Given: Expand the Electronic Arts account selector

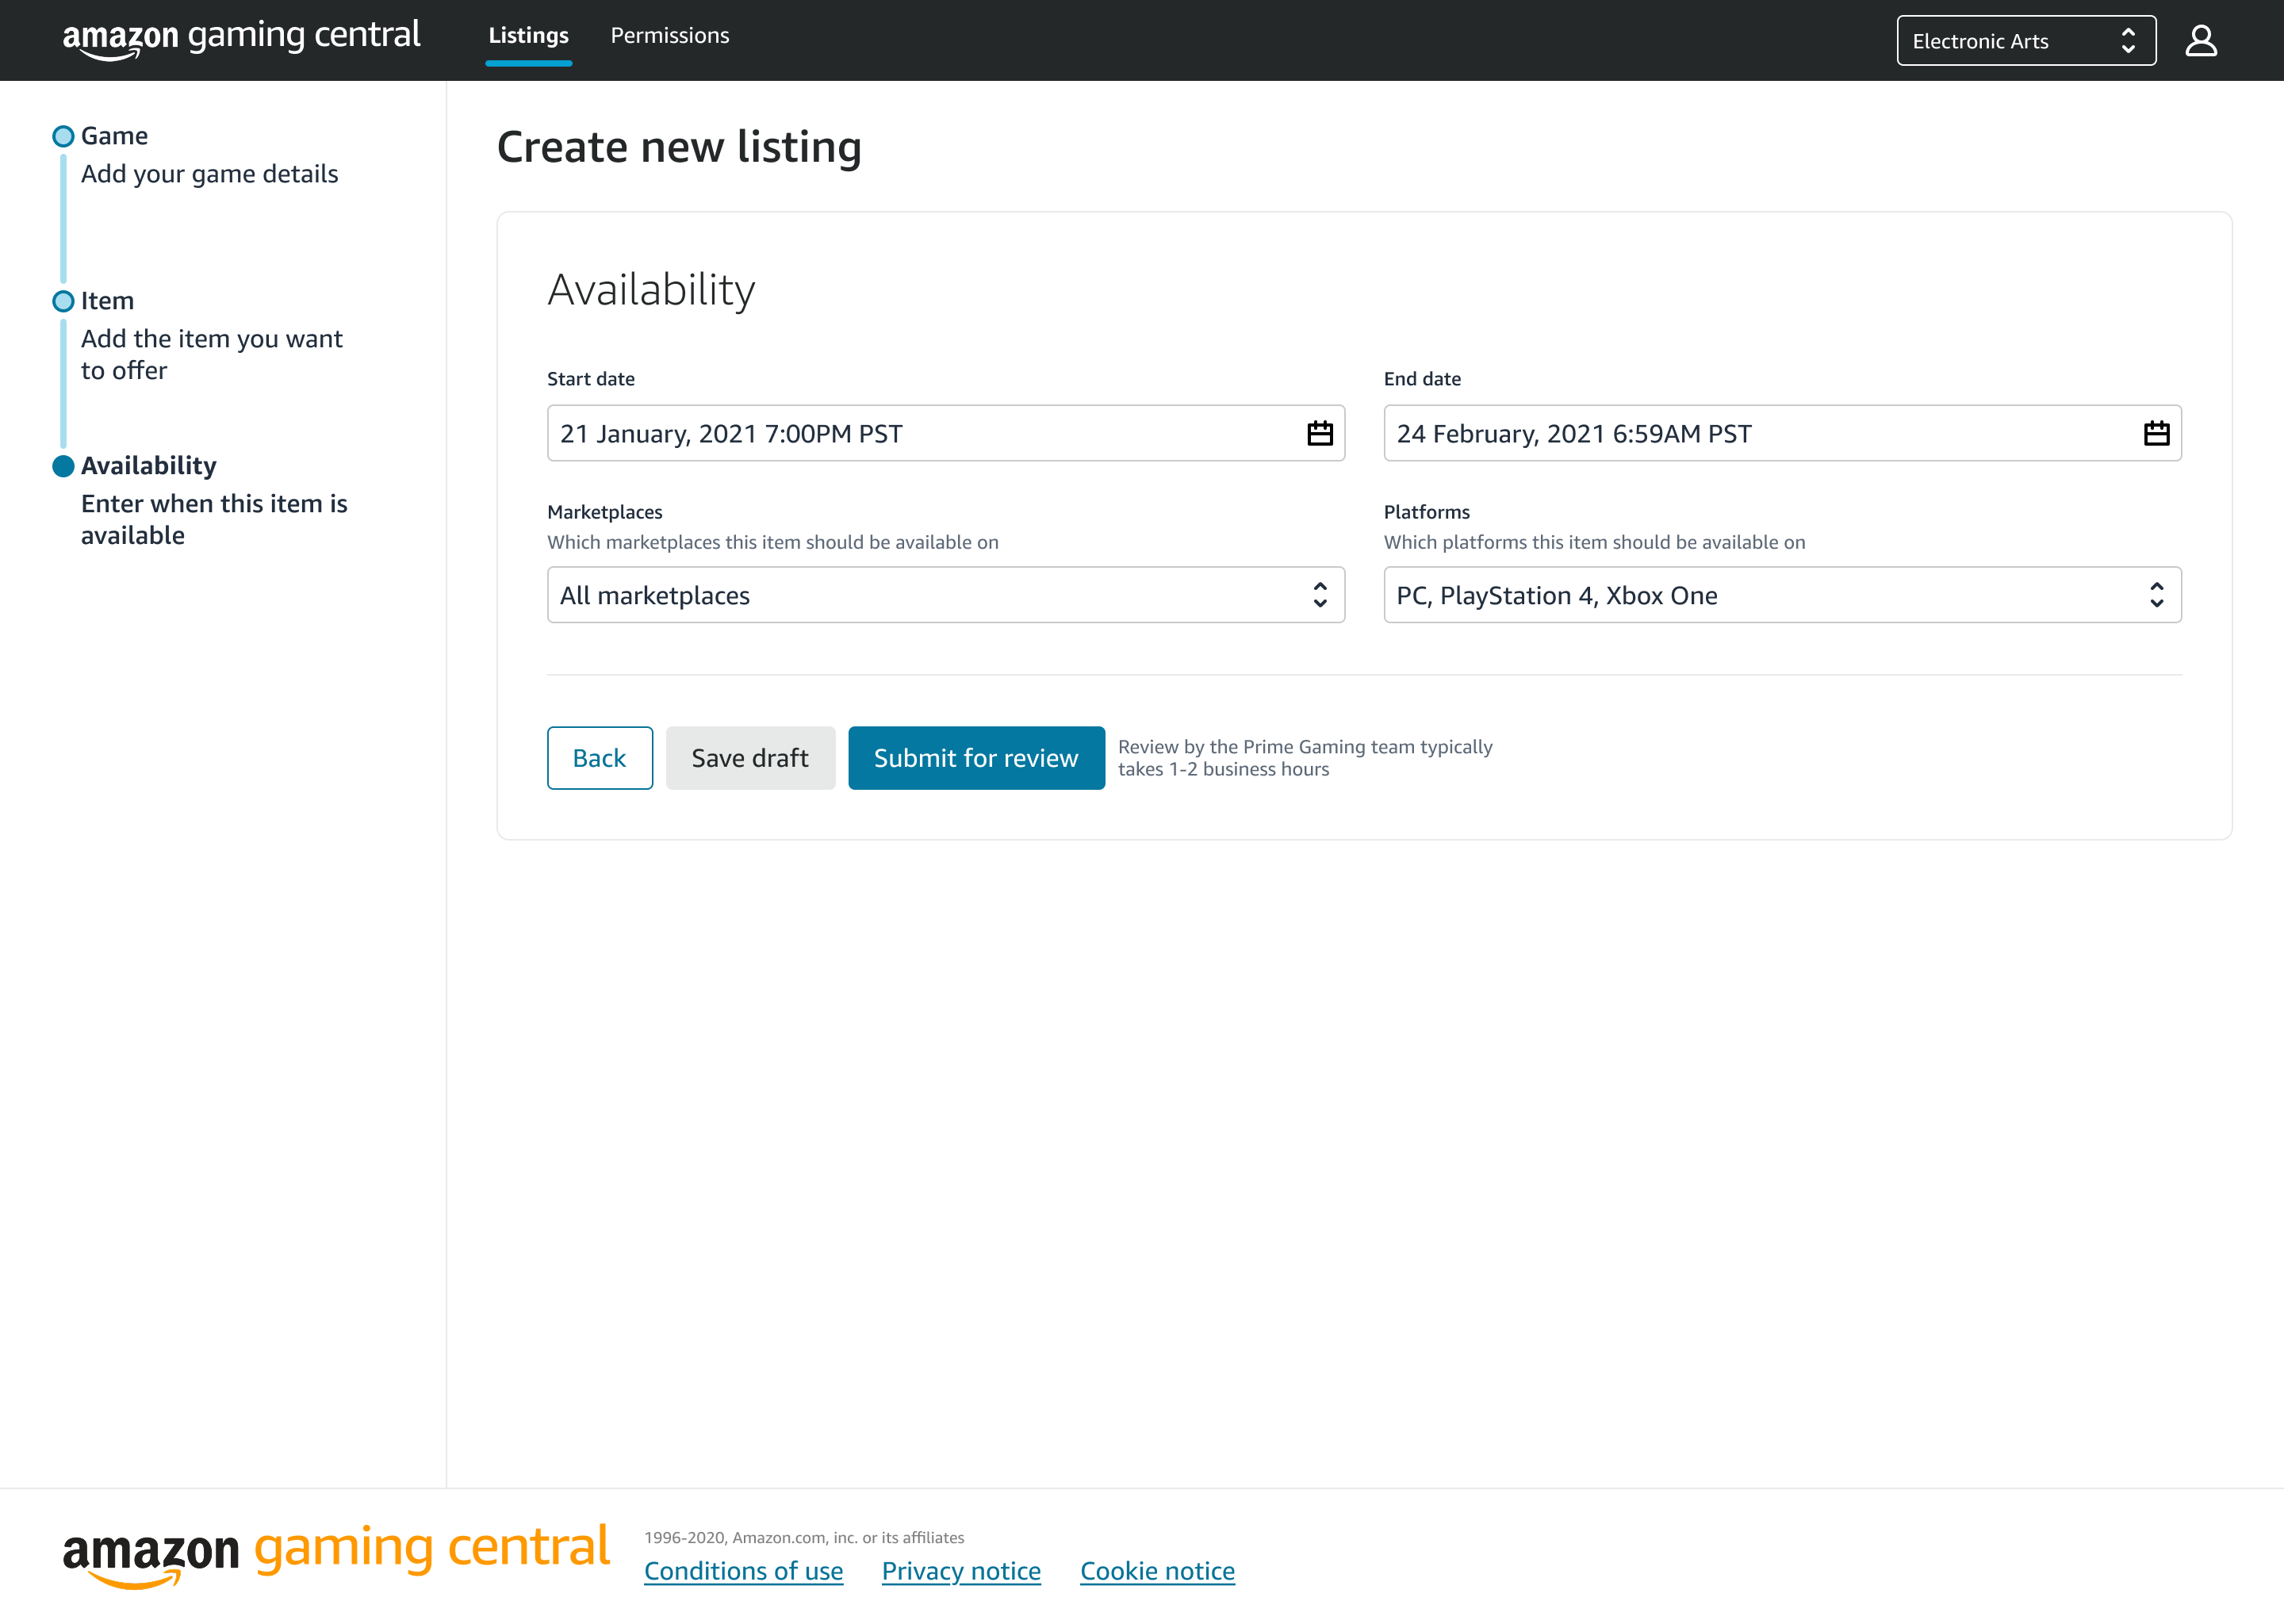Looking at the screenshot, I should pyautogui.click(x=2026, y=41).
